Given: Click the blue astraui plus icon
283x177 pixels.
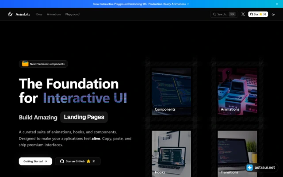Looking at the screenshot, I should tap(249, 167).
